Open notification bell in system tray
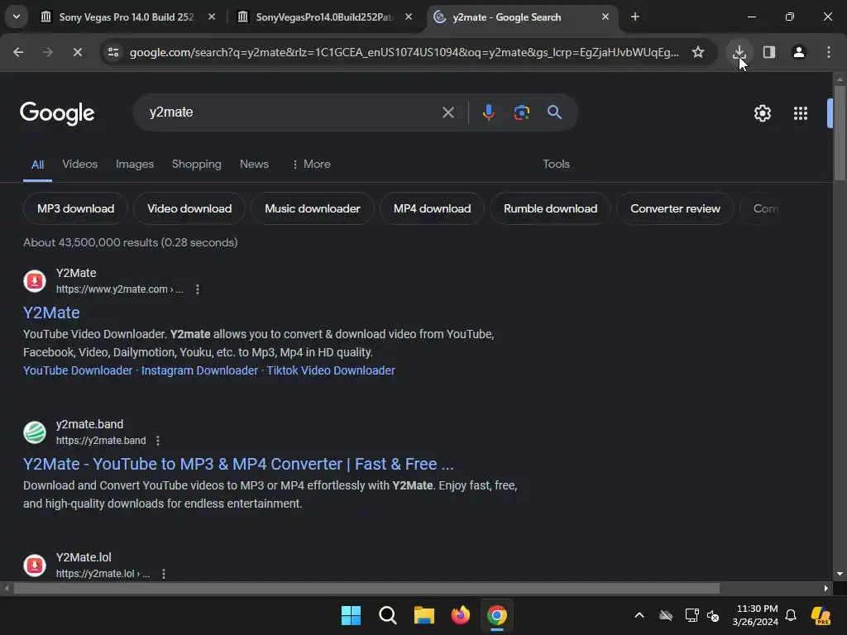Image resolution: width=847 pixels, height=635 pixels. tap(791, 615)
